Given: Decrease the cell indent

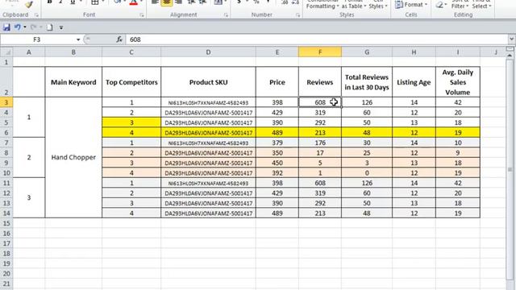Looking at the screenshot, I should [x=191, y=2].
